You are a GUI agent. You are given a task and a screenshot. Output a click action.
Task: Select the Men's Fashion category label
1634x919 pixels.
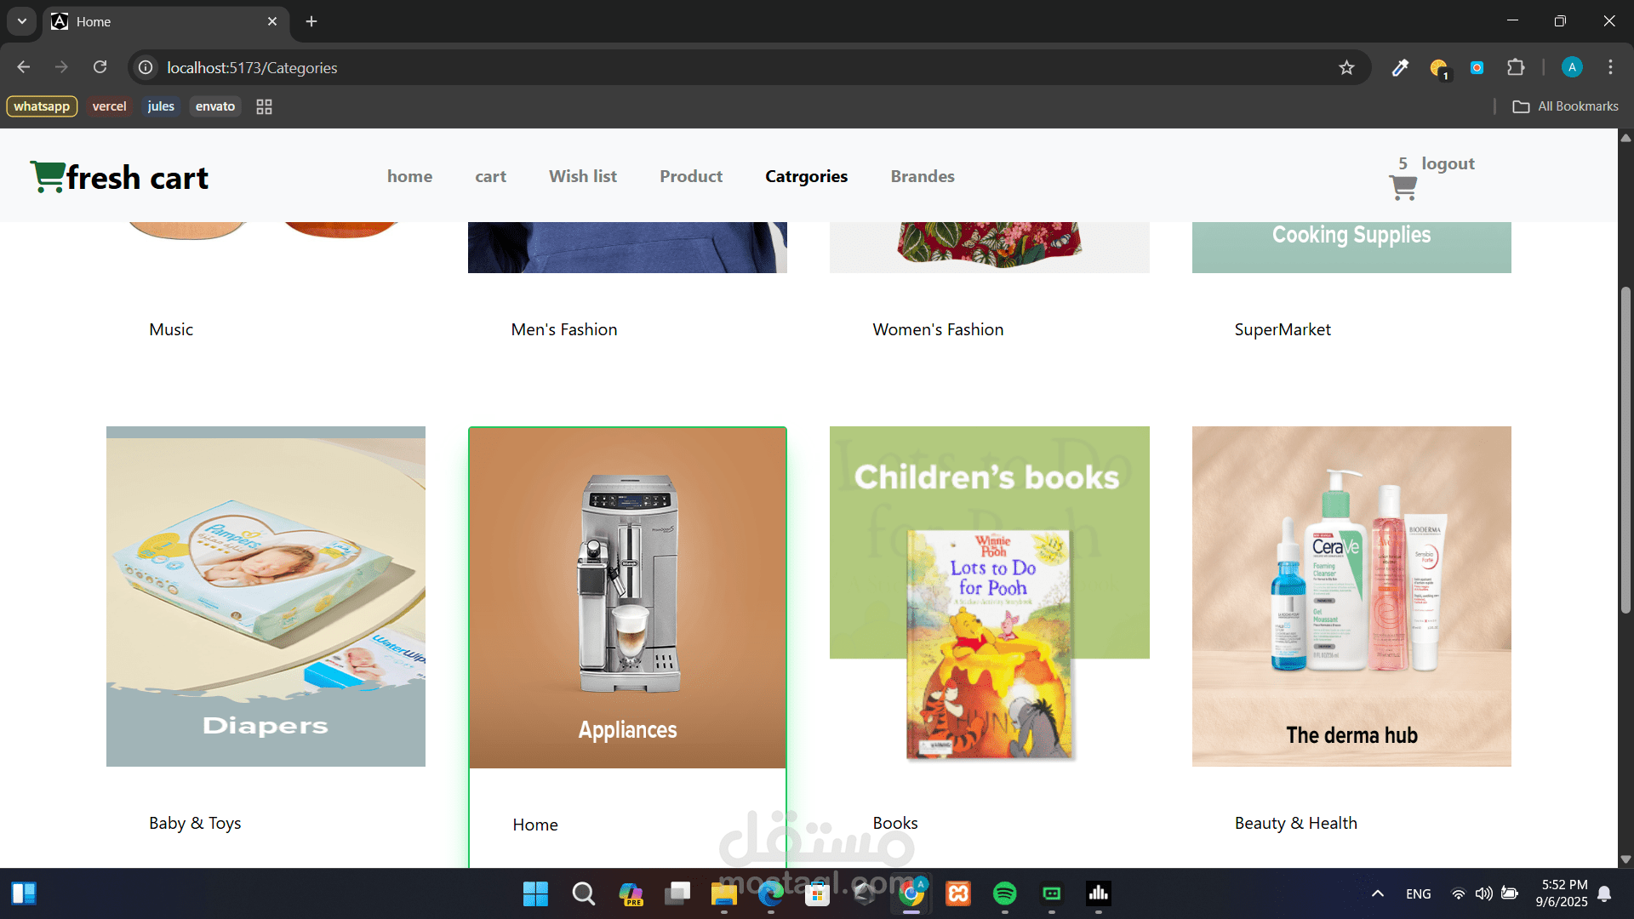564,329
